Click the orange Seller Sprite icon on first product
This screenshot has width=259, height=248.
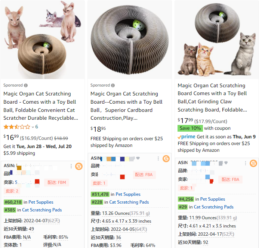[79, 166]
